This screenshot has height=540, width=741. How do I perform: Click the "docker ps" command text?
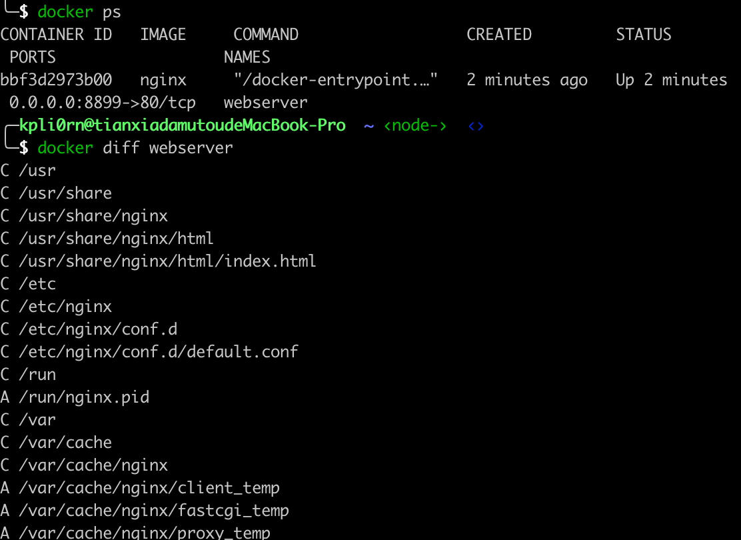79,12
